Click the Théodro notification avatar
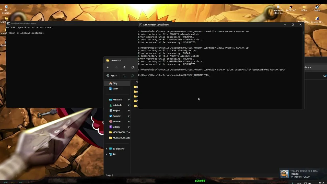327x184 pixels. [x=284, y=174]
